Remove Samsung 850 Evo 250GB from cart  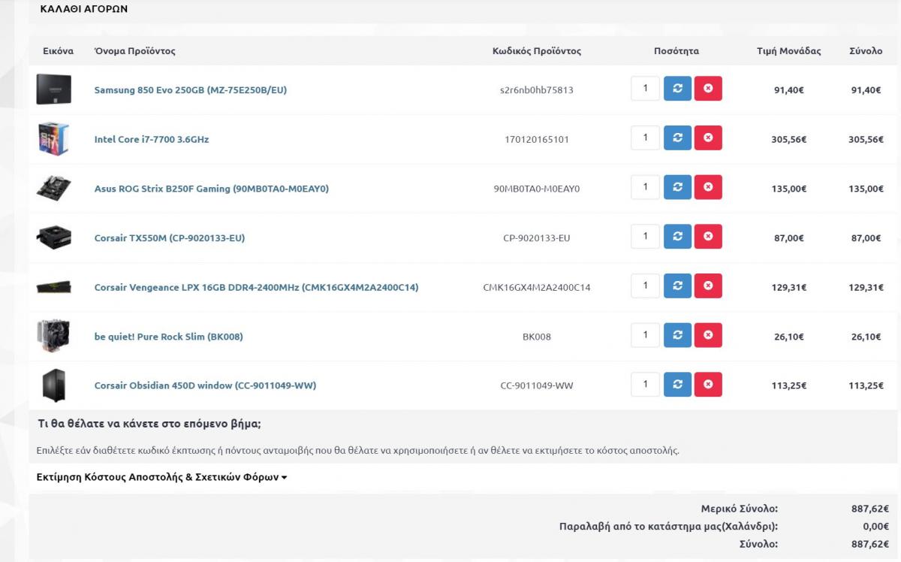click(708, 89)
